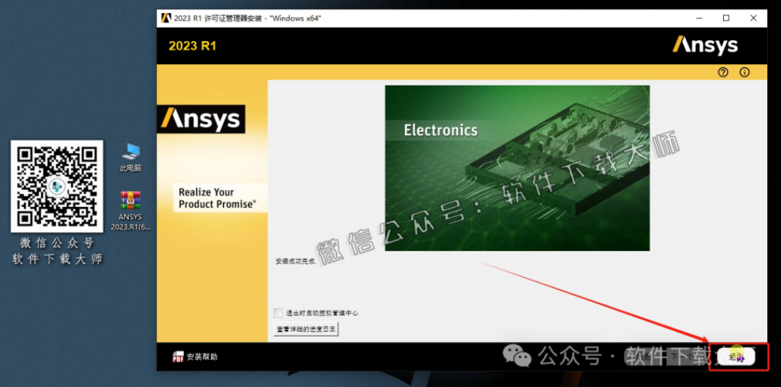
Task: Click the question mark help icon
Action: pos(723,73)
